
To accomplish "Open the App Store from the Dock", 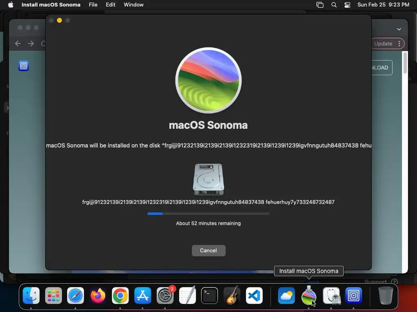I will (x=143, y=295).
